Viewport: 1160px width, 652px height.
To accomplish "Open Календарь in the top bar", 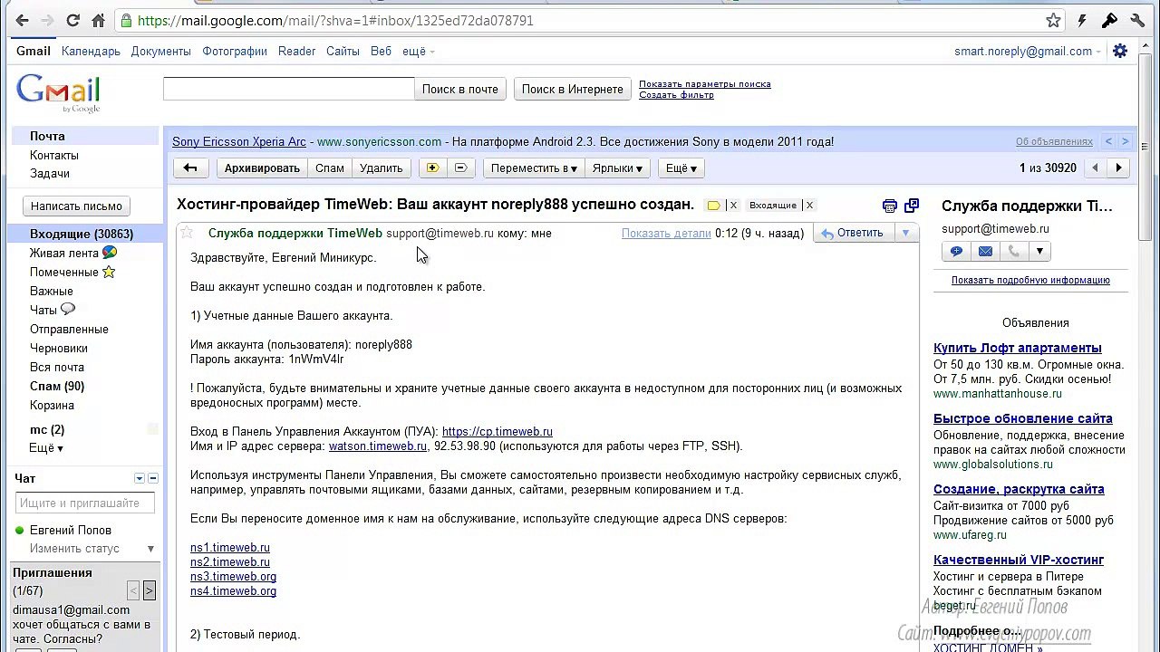I will tap(91, 52).
